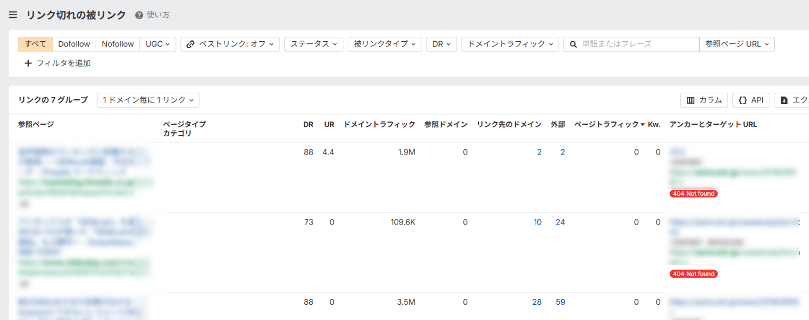Enable the Nofollow filter
This screenshot has height=320, width=809.
[117, 44]
